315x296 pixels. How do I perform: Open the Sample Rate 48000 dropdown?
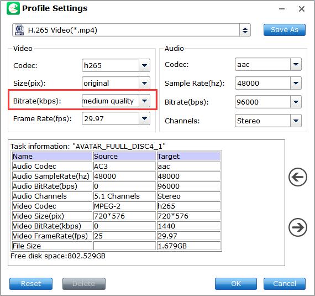coord(296,83)
